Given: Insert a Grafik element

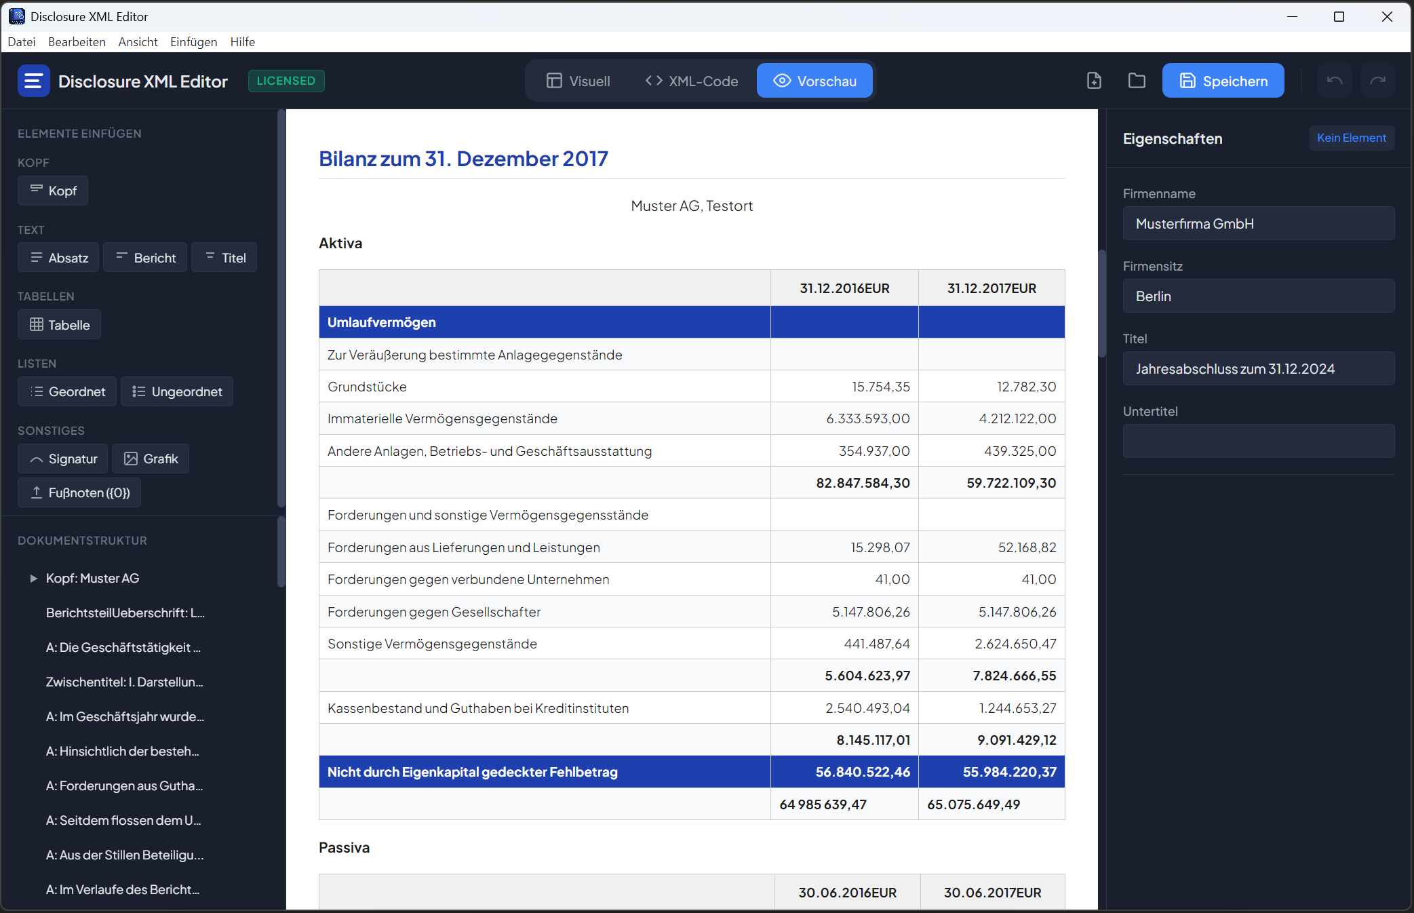Looking at the screenshot, I should click(151, 459).
